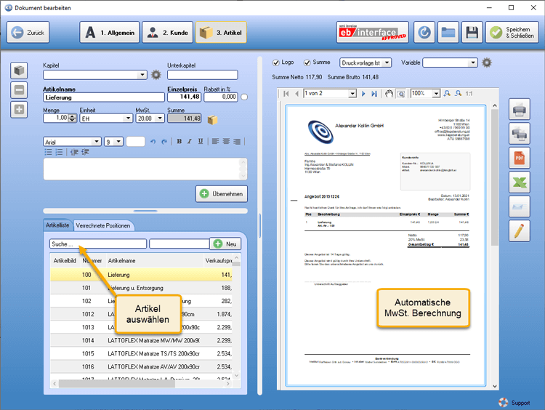Select the radio button beside Rabatt
The image size is (545, 410).
pyautogui.click(x=244, y=97)
